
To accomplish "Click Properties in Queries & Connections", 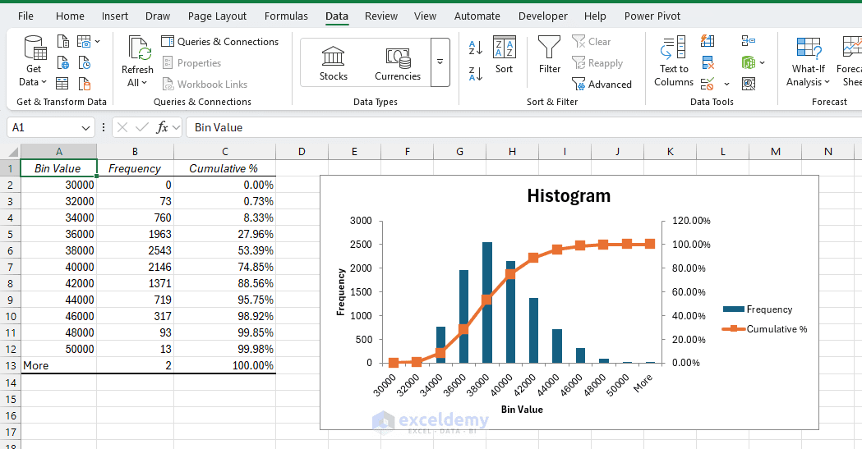I will point(191,63).
